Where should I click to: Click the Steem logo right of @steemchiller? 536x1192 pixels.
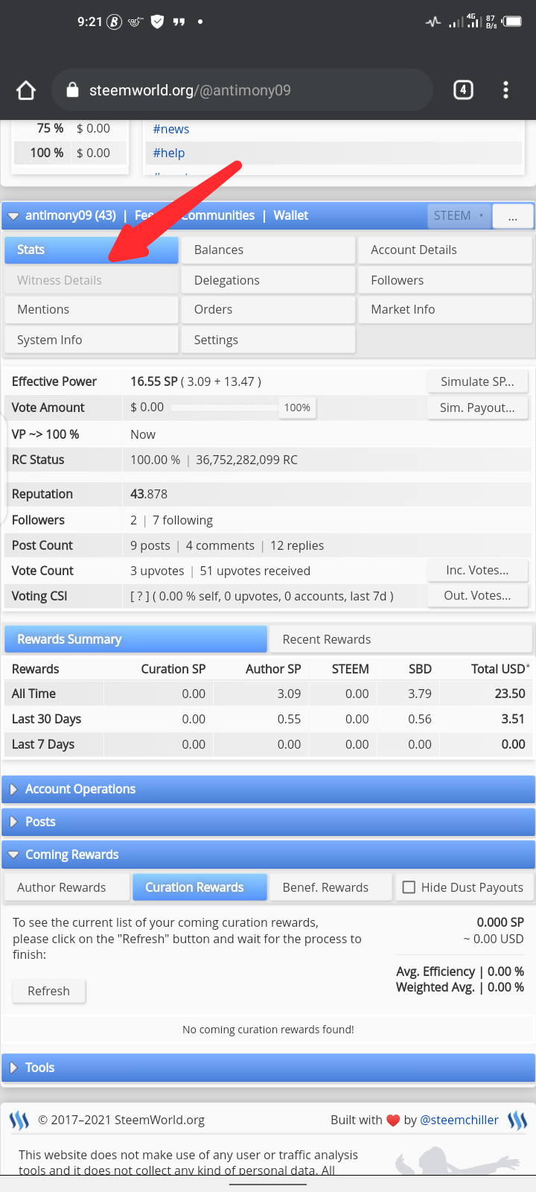(x=517, y=1120)
